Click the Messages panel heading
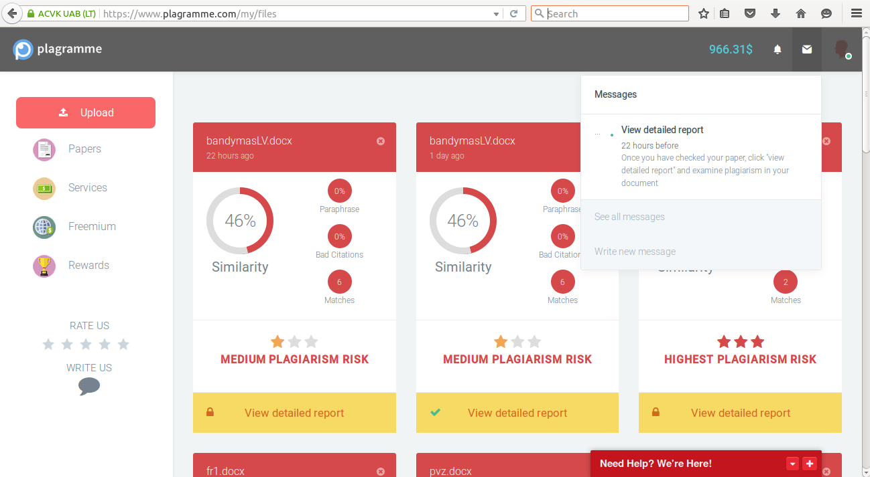The width and height of the screenshot is (870, 477). point(615,94)
